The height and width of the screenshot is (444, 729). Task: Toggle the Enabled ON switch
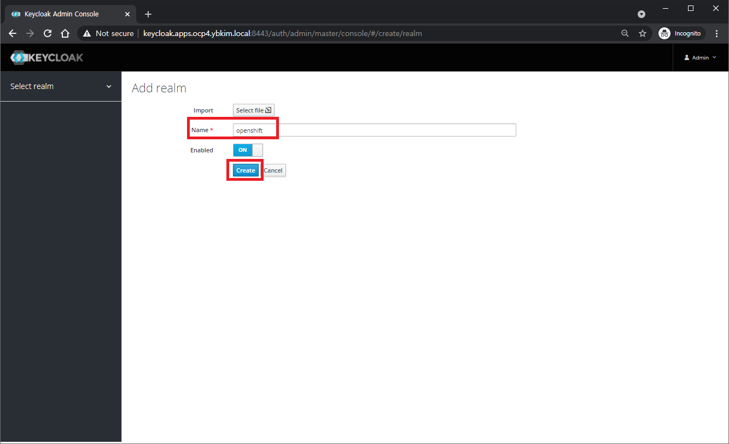tap(248, 150)
